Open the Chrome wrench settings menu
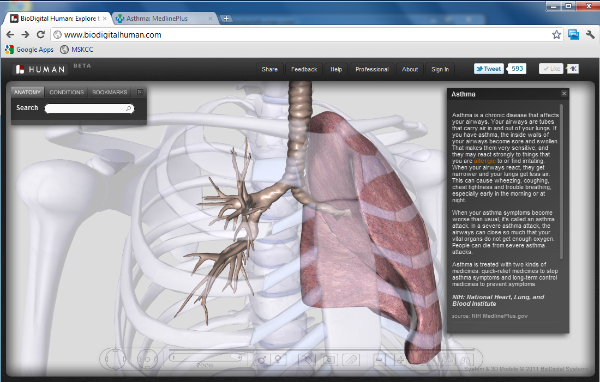Viewport: 600px width, 382px height. click(590, 35)
